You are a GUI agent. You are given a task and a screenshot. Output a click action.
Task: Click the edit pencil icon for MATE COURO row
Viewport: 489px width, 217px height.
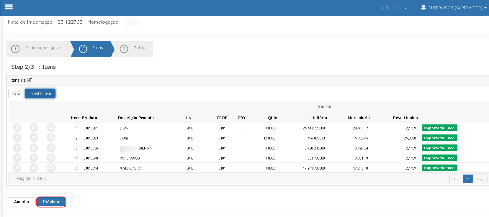click(x=17, y=168)
